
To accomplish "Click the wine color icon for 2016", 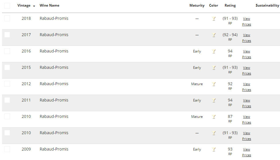I will point(214,51).
